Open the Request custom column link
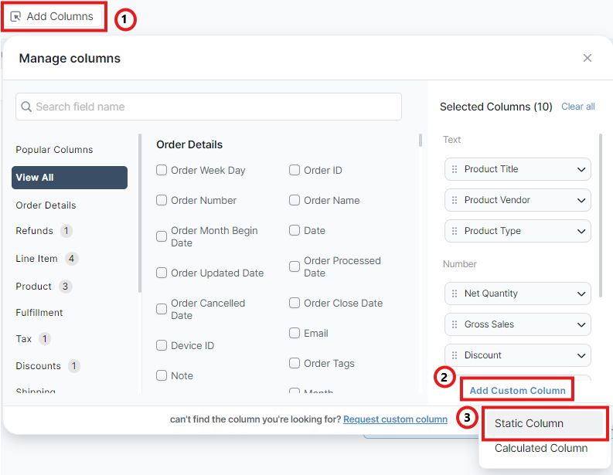This screenshot has width=613, height=475. (395, 419)
